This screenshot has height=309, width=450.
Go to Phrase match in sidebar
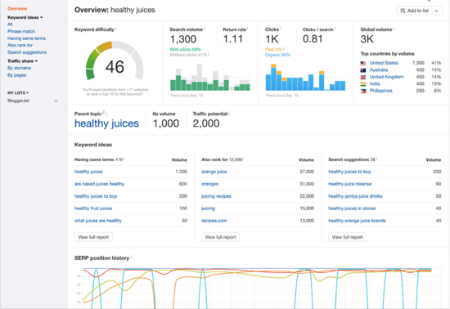click(21, 31)
